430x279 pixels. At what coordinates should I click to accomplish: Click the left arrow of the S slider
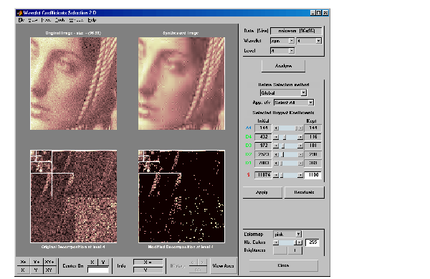[276, 175]
